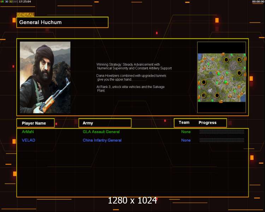Select empty start slot directly below marker 1
The width and height of the screenshot is (265, 212).
tap(239, 73)
